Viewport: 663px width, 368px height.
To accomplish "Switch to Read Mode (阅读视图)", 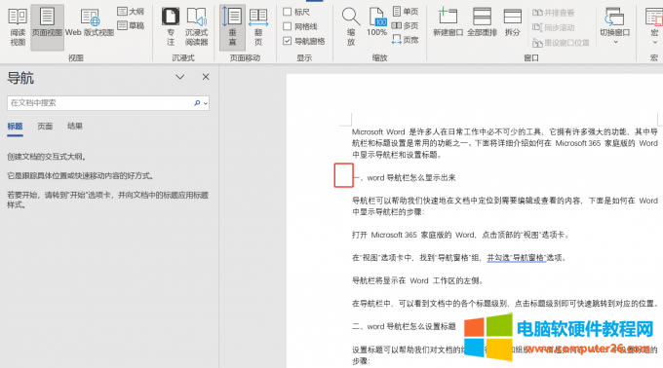I will click(x=18, y=27).
